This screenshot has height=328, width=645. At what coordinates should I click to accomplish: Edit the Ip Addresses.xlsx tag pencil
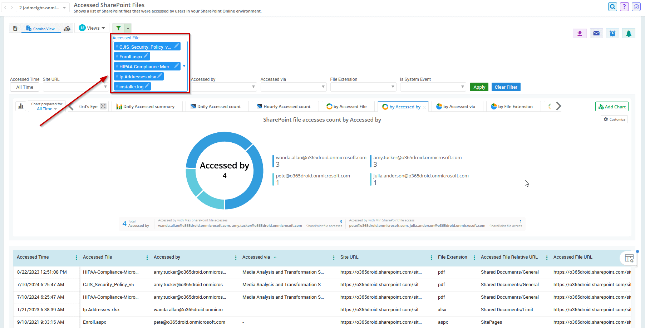coord(159,76)
